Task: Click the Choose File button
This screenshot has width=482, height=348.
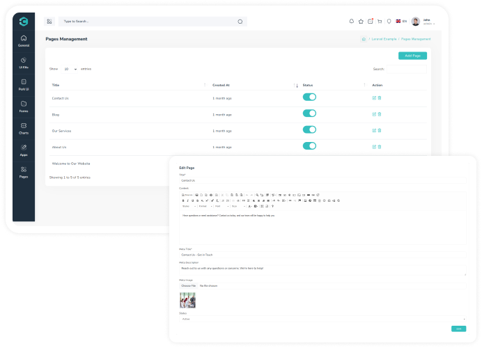Action: click(189, 285)
